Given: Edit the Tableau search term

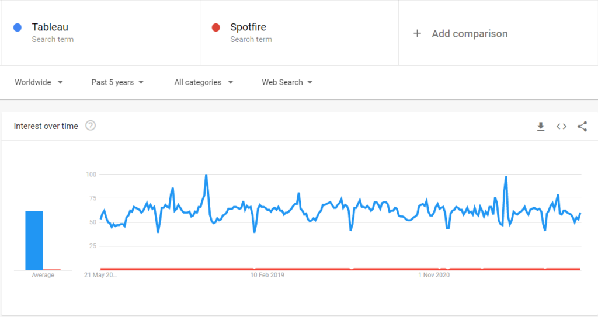Looking at the screenshot, I should click(x=50, y=27).
